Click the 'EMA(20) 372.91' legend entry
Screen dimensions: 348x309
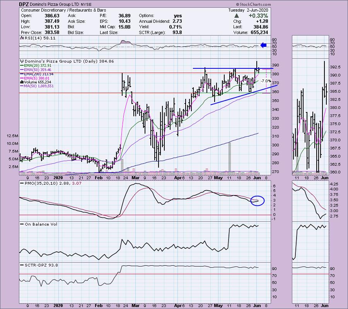(38, 66)
